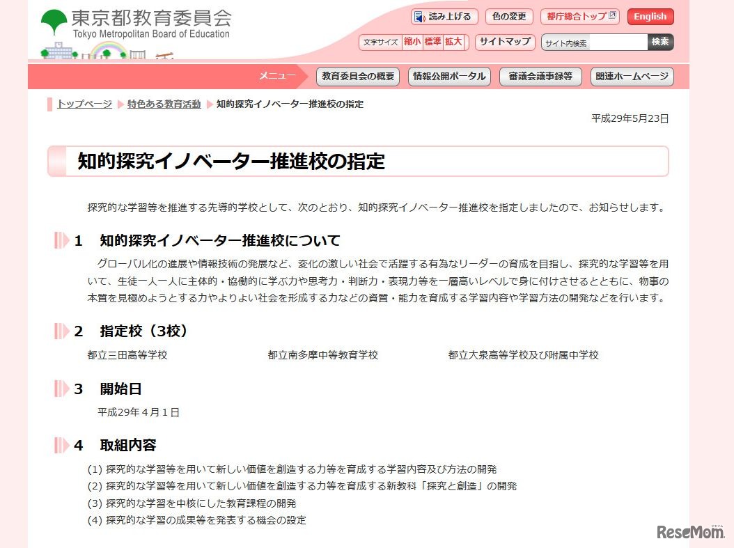This screenshot has width=734, height=548.
Task: Click the メニュー arrow banner
Action: (278, 77)
